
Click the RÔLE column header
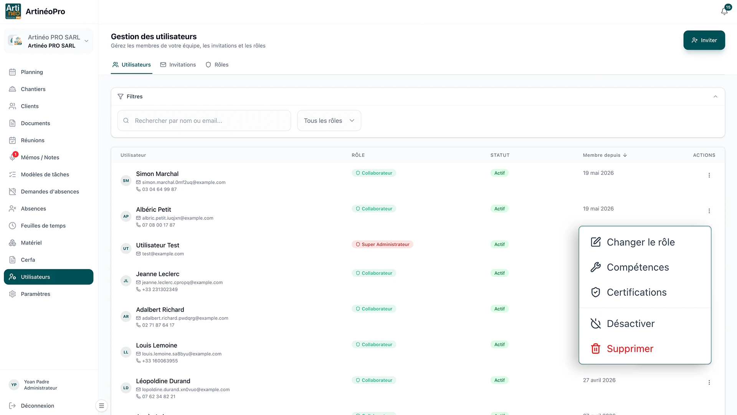coord(358,155)
